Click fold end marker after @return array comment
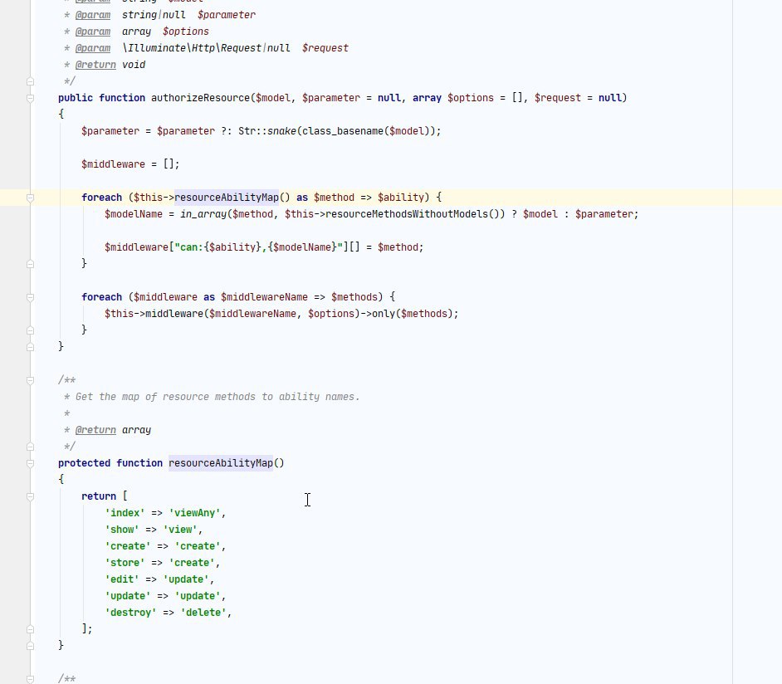 pos(30,447)
